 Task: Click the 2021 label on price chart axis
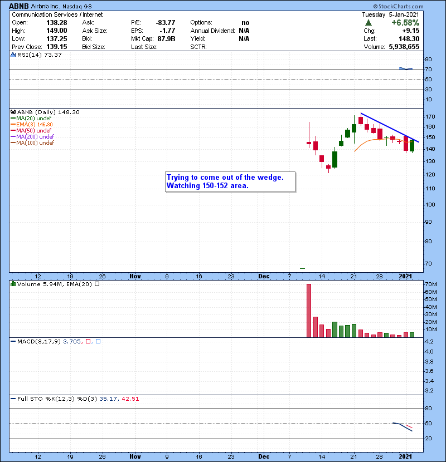(405, 276)
